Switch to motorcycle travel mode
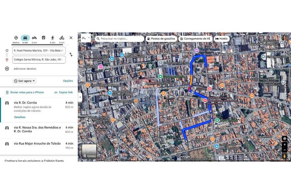Image resolution: width=291 pixels, height=194 pixels. 34,38
